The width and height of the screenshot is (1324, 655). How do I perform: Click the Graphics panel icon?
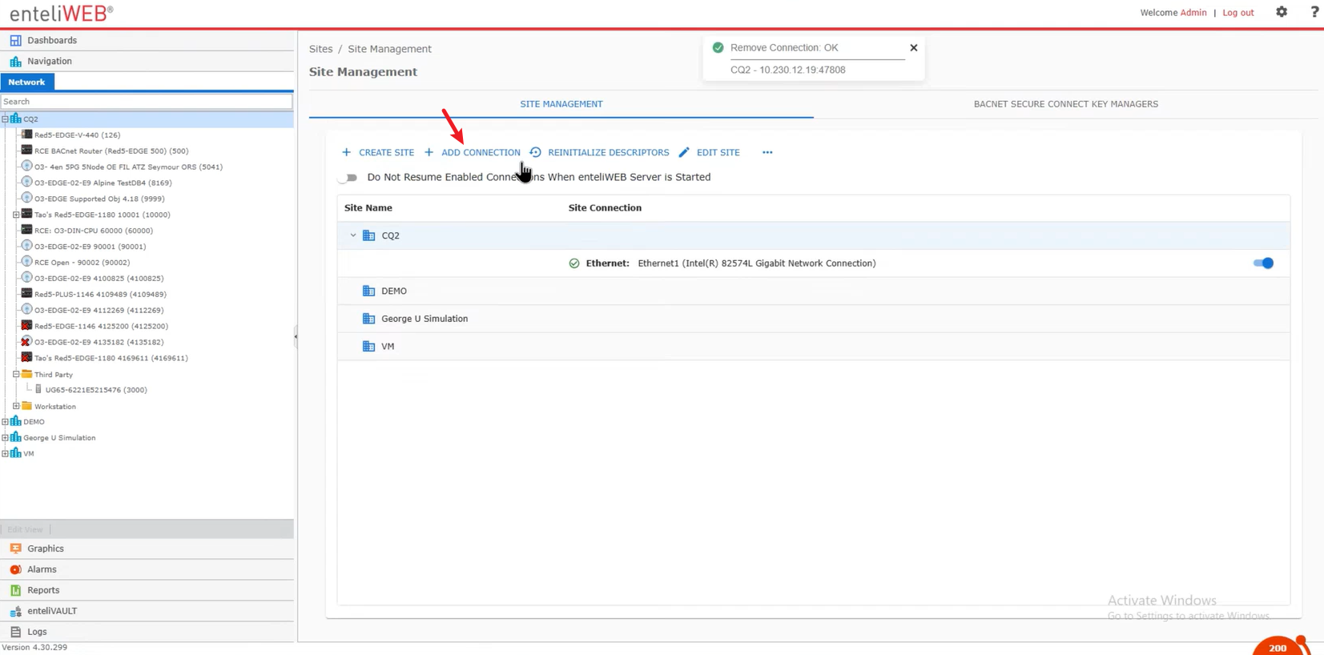click(15, 549)
